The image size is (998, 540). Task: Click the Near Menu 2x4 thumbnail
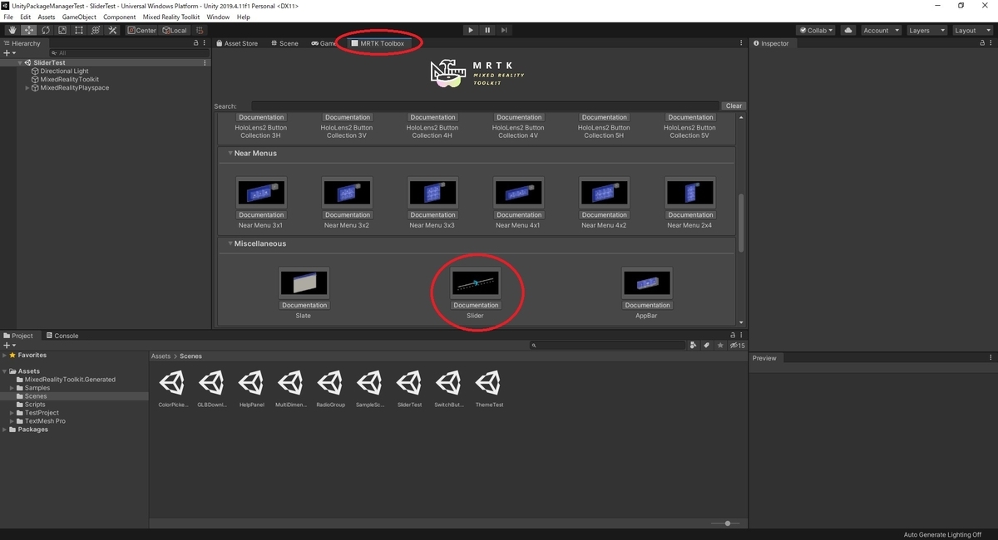pyautogui.click(x=689, y=193)
